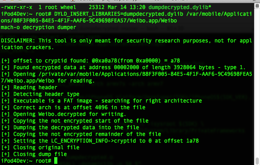Image resolution: width=260 pixels, height=165 pixels.
Task: Click the 'Detecting header type' line
Action: click(40, 94)
